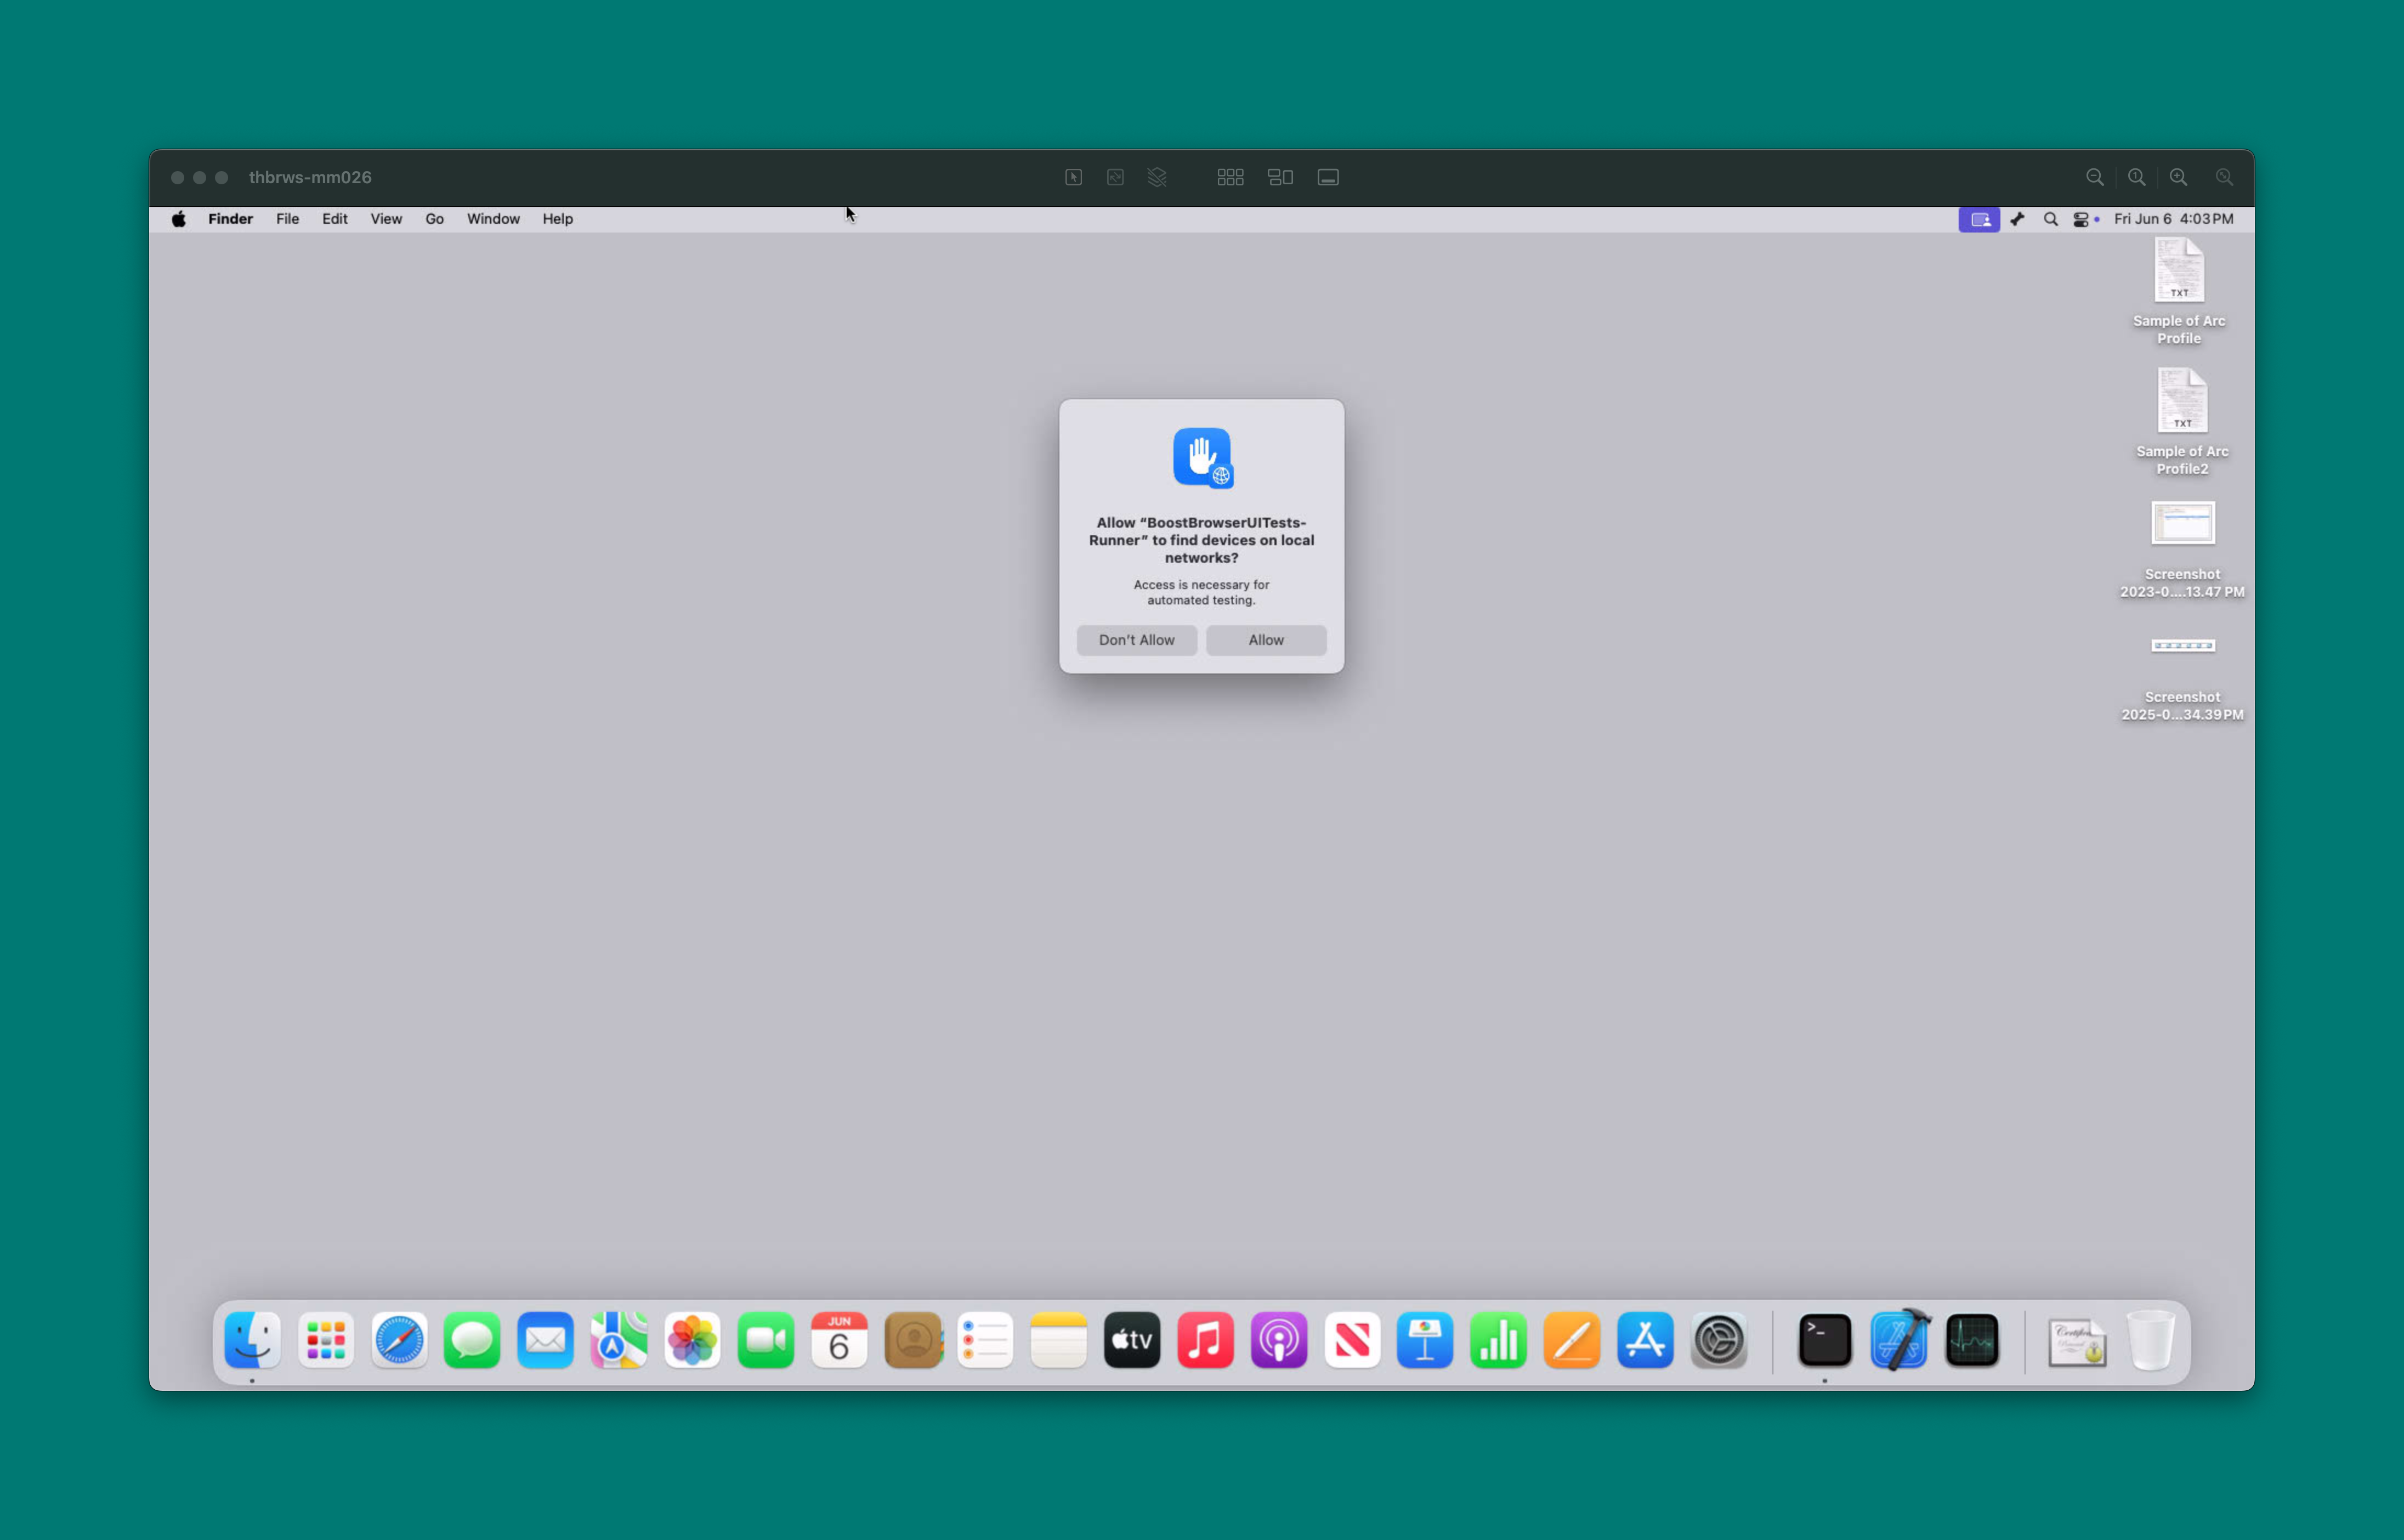Viewport: 2404px width, 1540px height.
Task: Click the thbrws-mm026 window title
Action: click(310, 177)
